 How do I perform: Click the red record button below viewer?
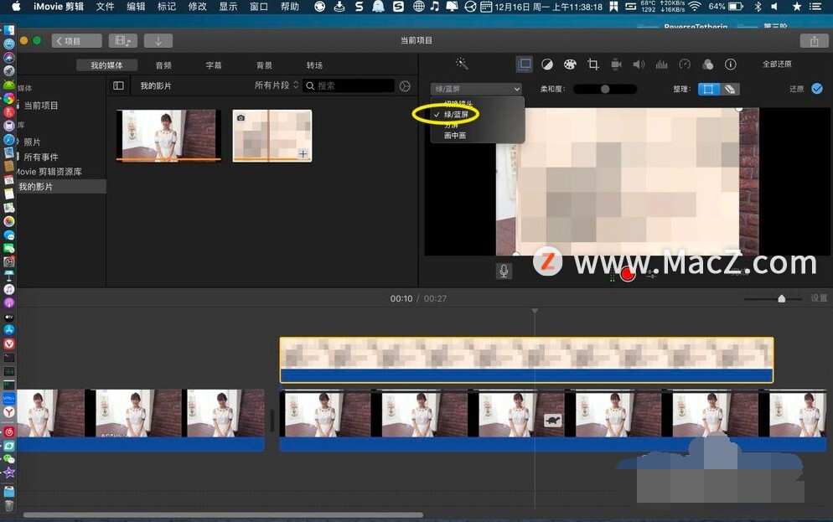(628, 274)
